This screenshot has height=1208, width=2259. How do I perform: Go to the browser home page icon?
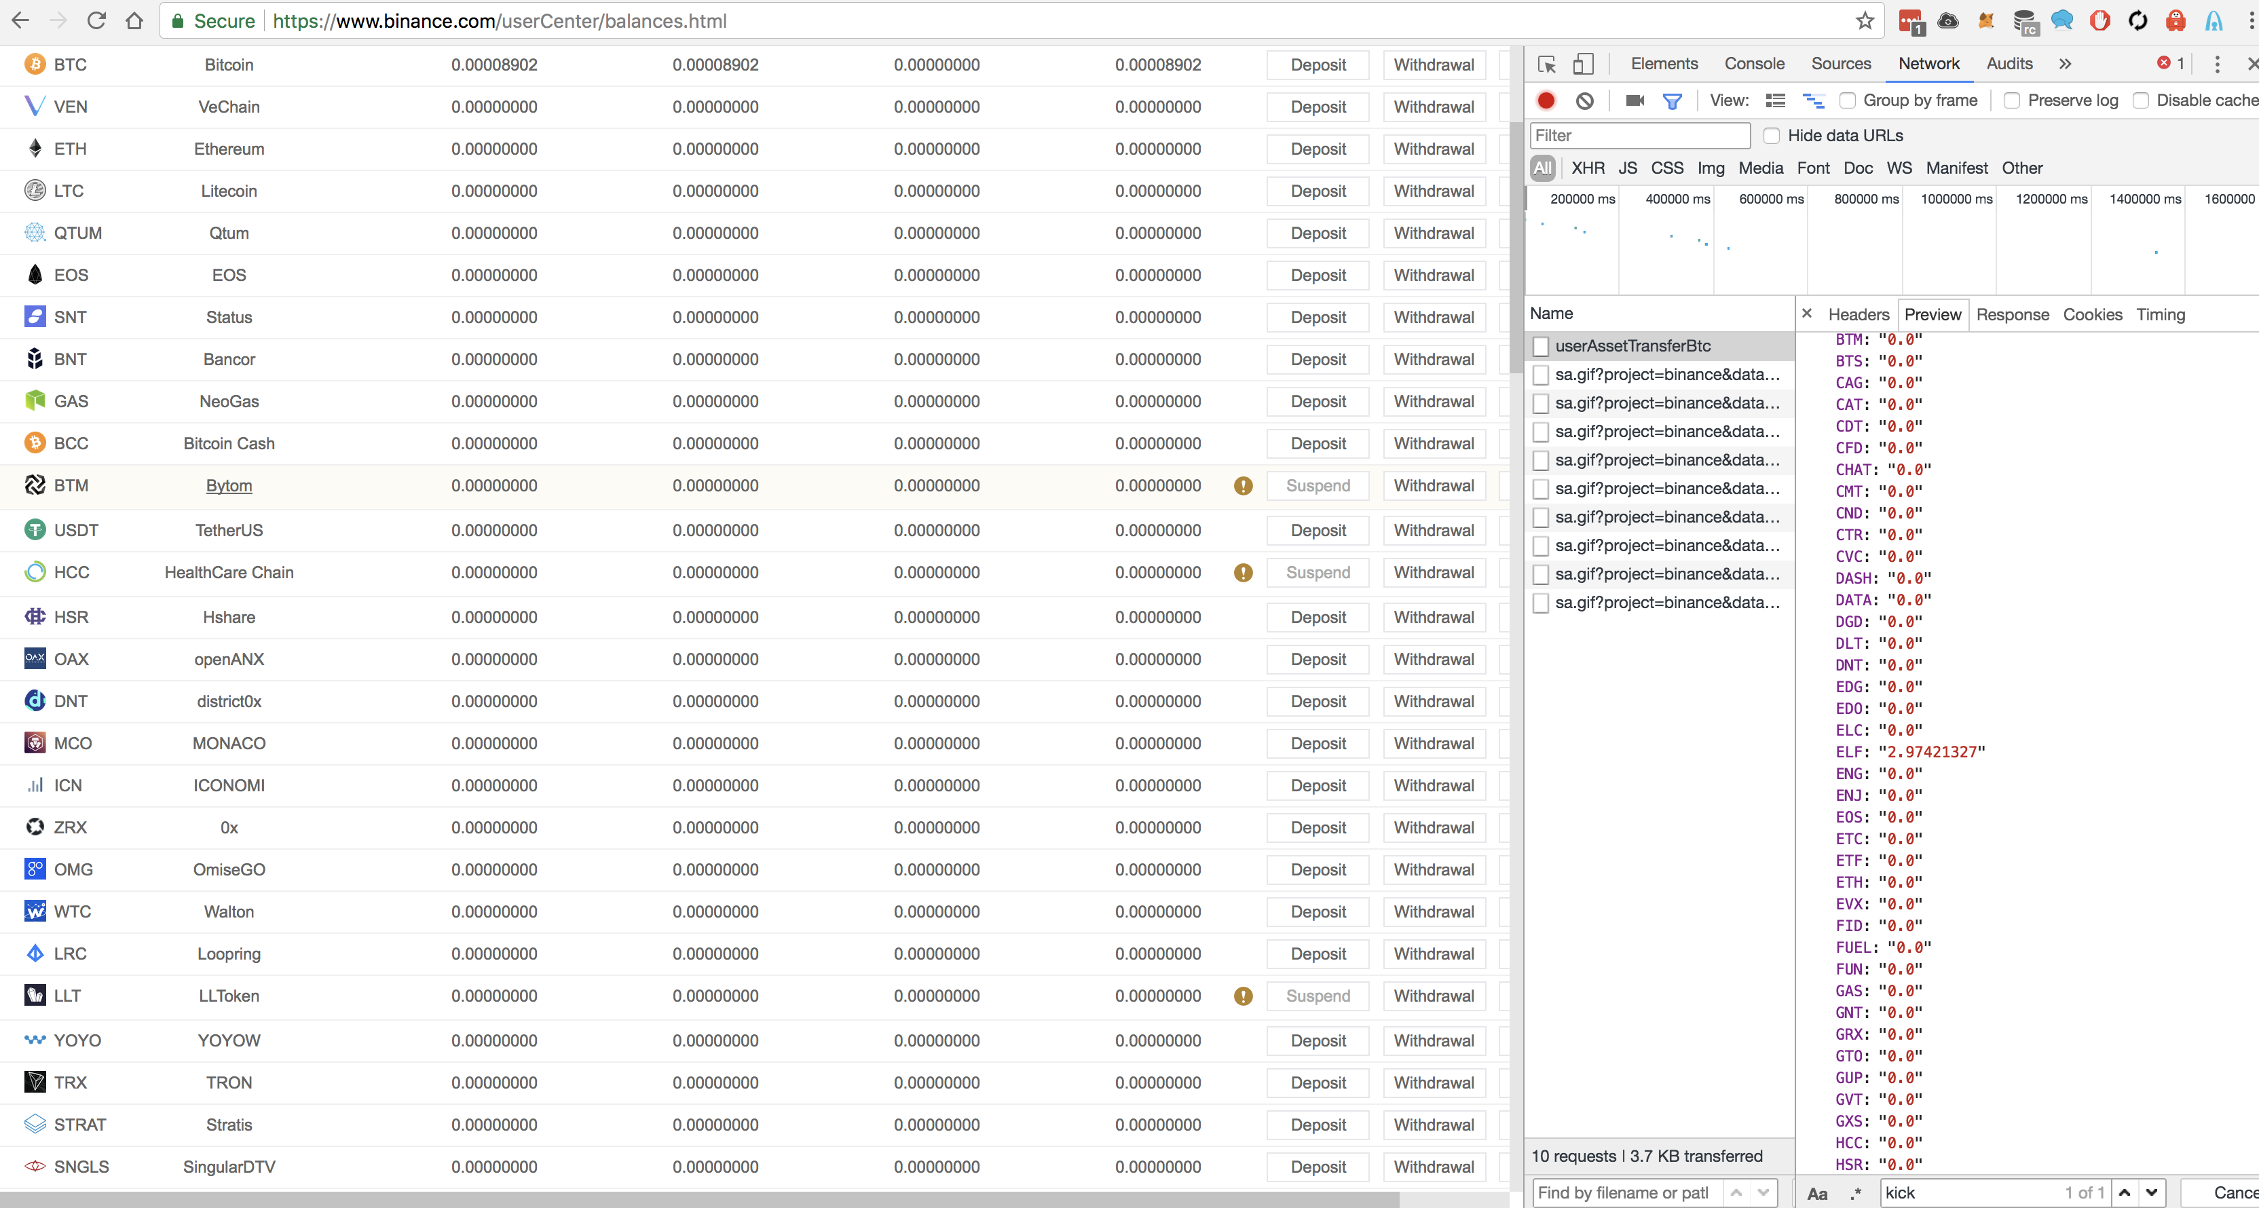click(x=134, y=20)
